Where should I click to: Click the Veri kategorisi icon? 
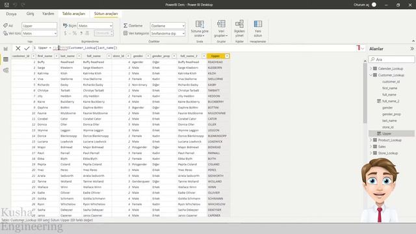click(125, 33)
